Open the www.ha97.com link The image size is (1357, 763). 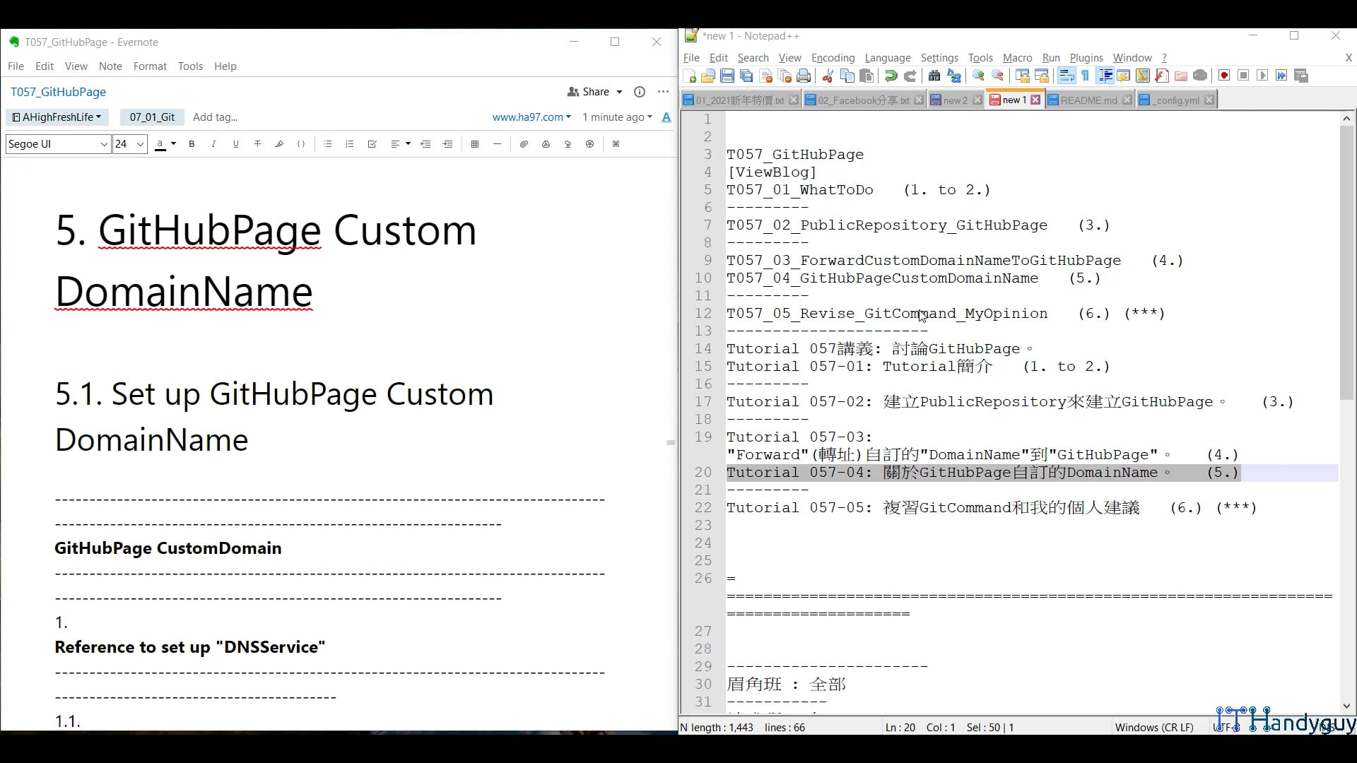(x=527, y=117)
